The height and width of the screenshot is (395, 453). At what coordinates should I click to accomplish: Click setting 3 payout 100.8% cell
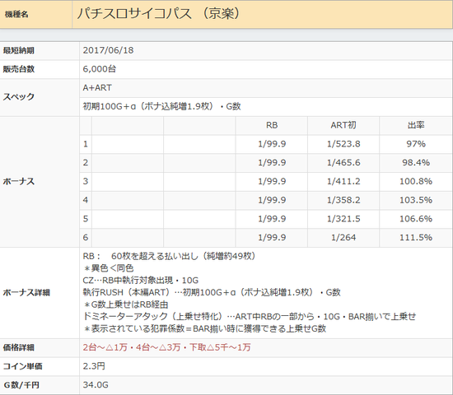tap(416, 181)
